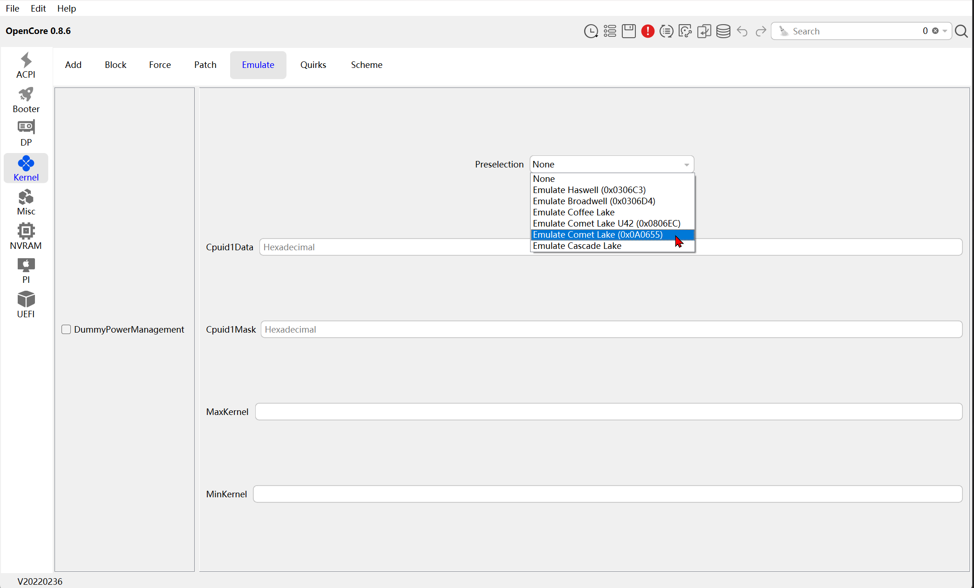Click the undo arrow icon
The width and height of the screenshot is (974, 588).
tap(742, 31)
